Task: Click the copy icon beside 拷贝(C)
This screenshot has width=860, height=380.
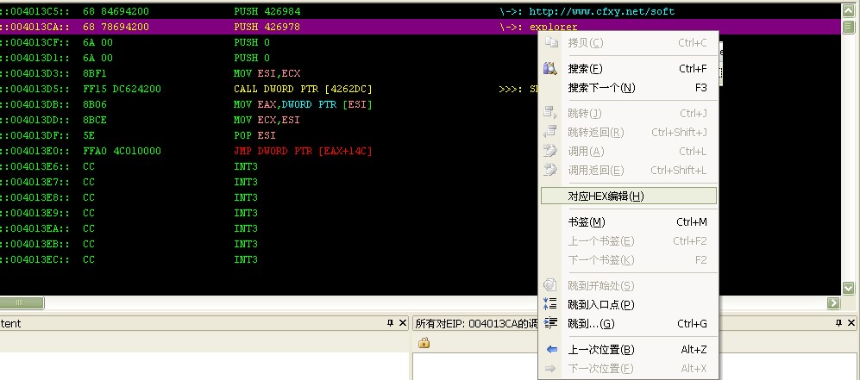Action: tap(550, 42)
